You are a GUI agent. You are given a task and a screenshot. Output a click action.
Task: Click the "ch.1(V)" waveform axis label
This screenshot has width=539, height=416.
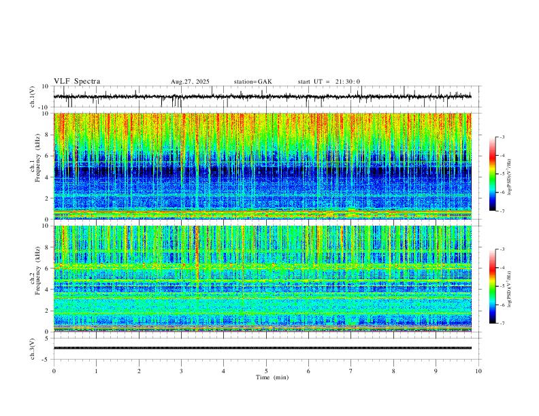33,97
